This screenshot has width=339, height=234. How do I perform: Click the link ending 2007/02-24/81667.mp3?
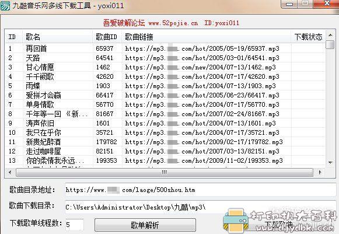coord(202,114)
